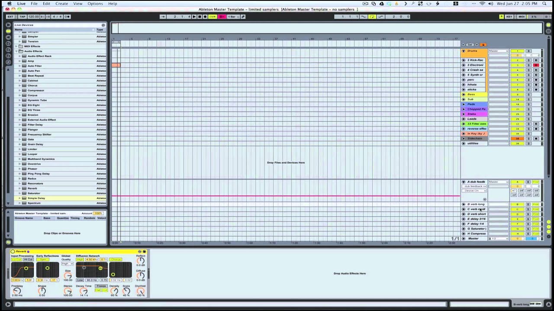Disarm the 3 Electroni track

(536, 65)
